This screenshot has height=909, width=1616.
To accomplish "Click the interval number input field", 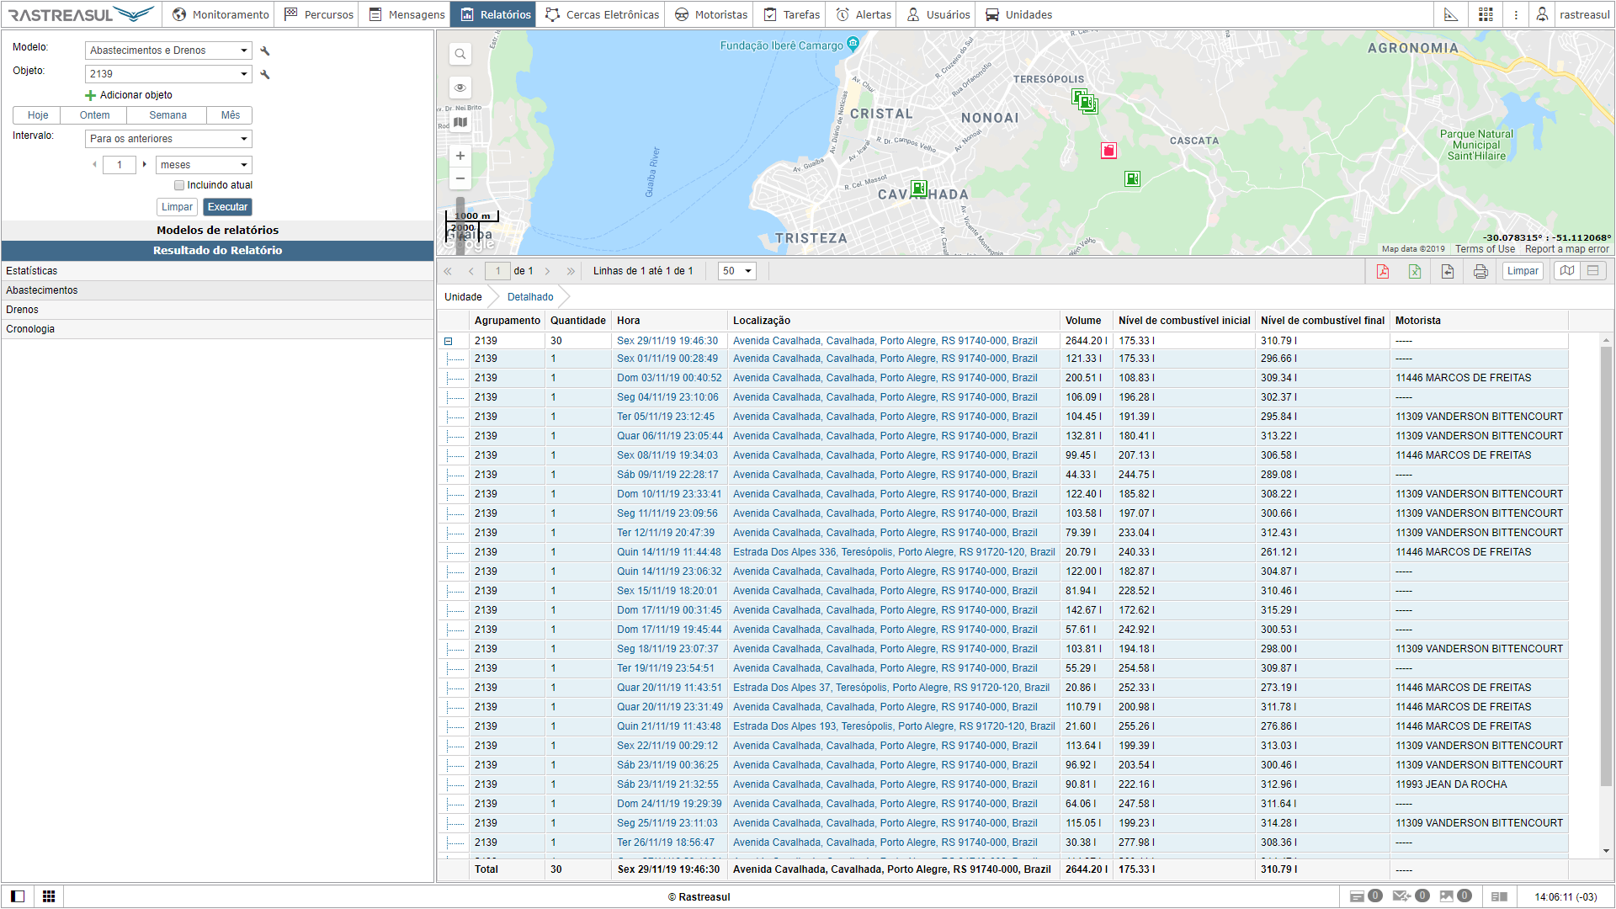I will coord(120,165).
